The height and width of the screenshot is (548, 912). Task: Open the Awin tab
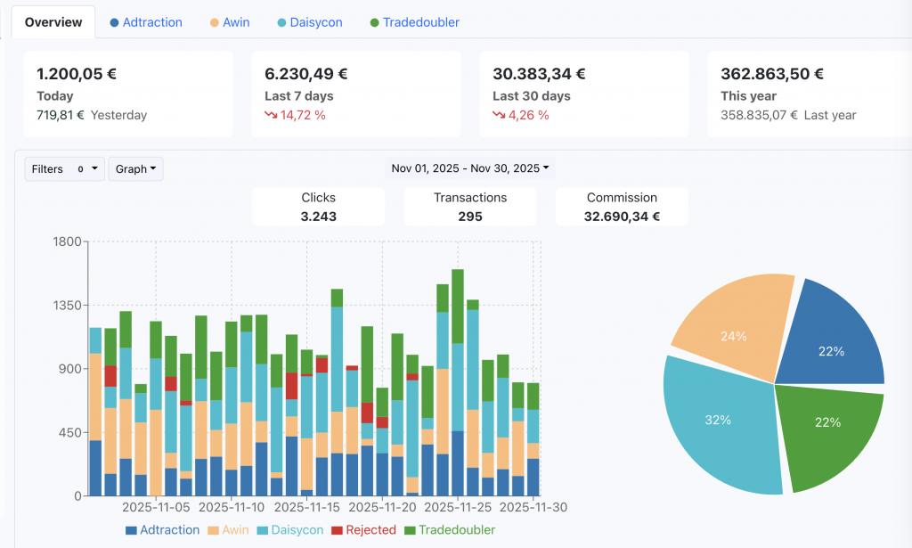coord(231,22)
